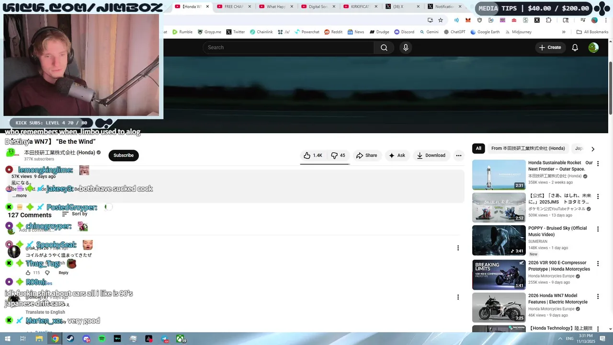Screen dimensions: 613x345
Task: Open the install/cast icon in address bar
Action: pyautogui.click(x=430, y=20)
